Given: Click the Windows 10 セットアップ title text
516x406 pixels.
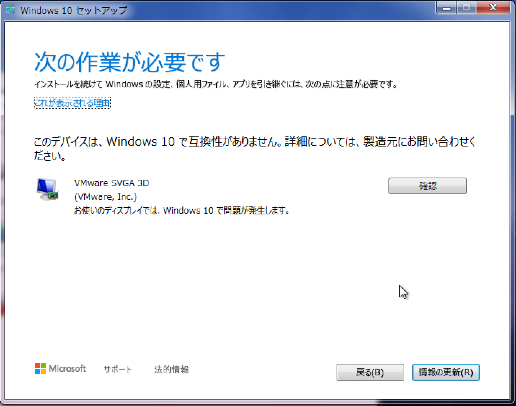Looking at the screenshot, I should pos(74,10).
